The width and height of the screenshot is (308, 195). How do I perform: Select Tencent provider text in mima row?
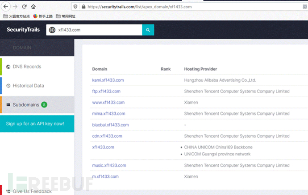pyautogui.click(x=237, y=114)
